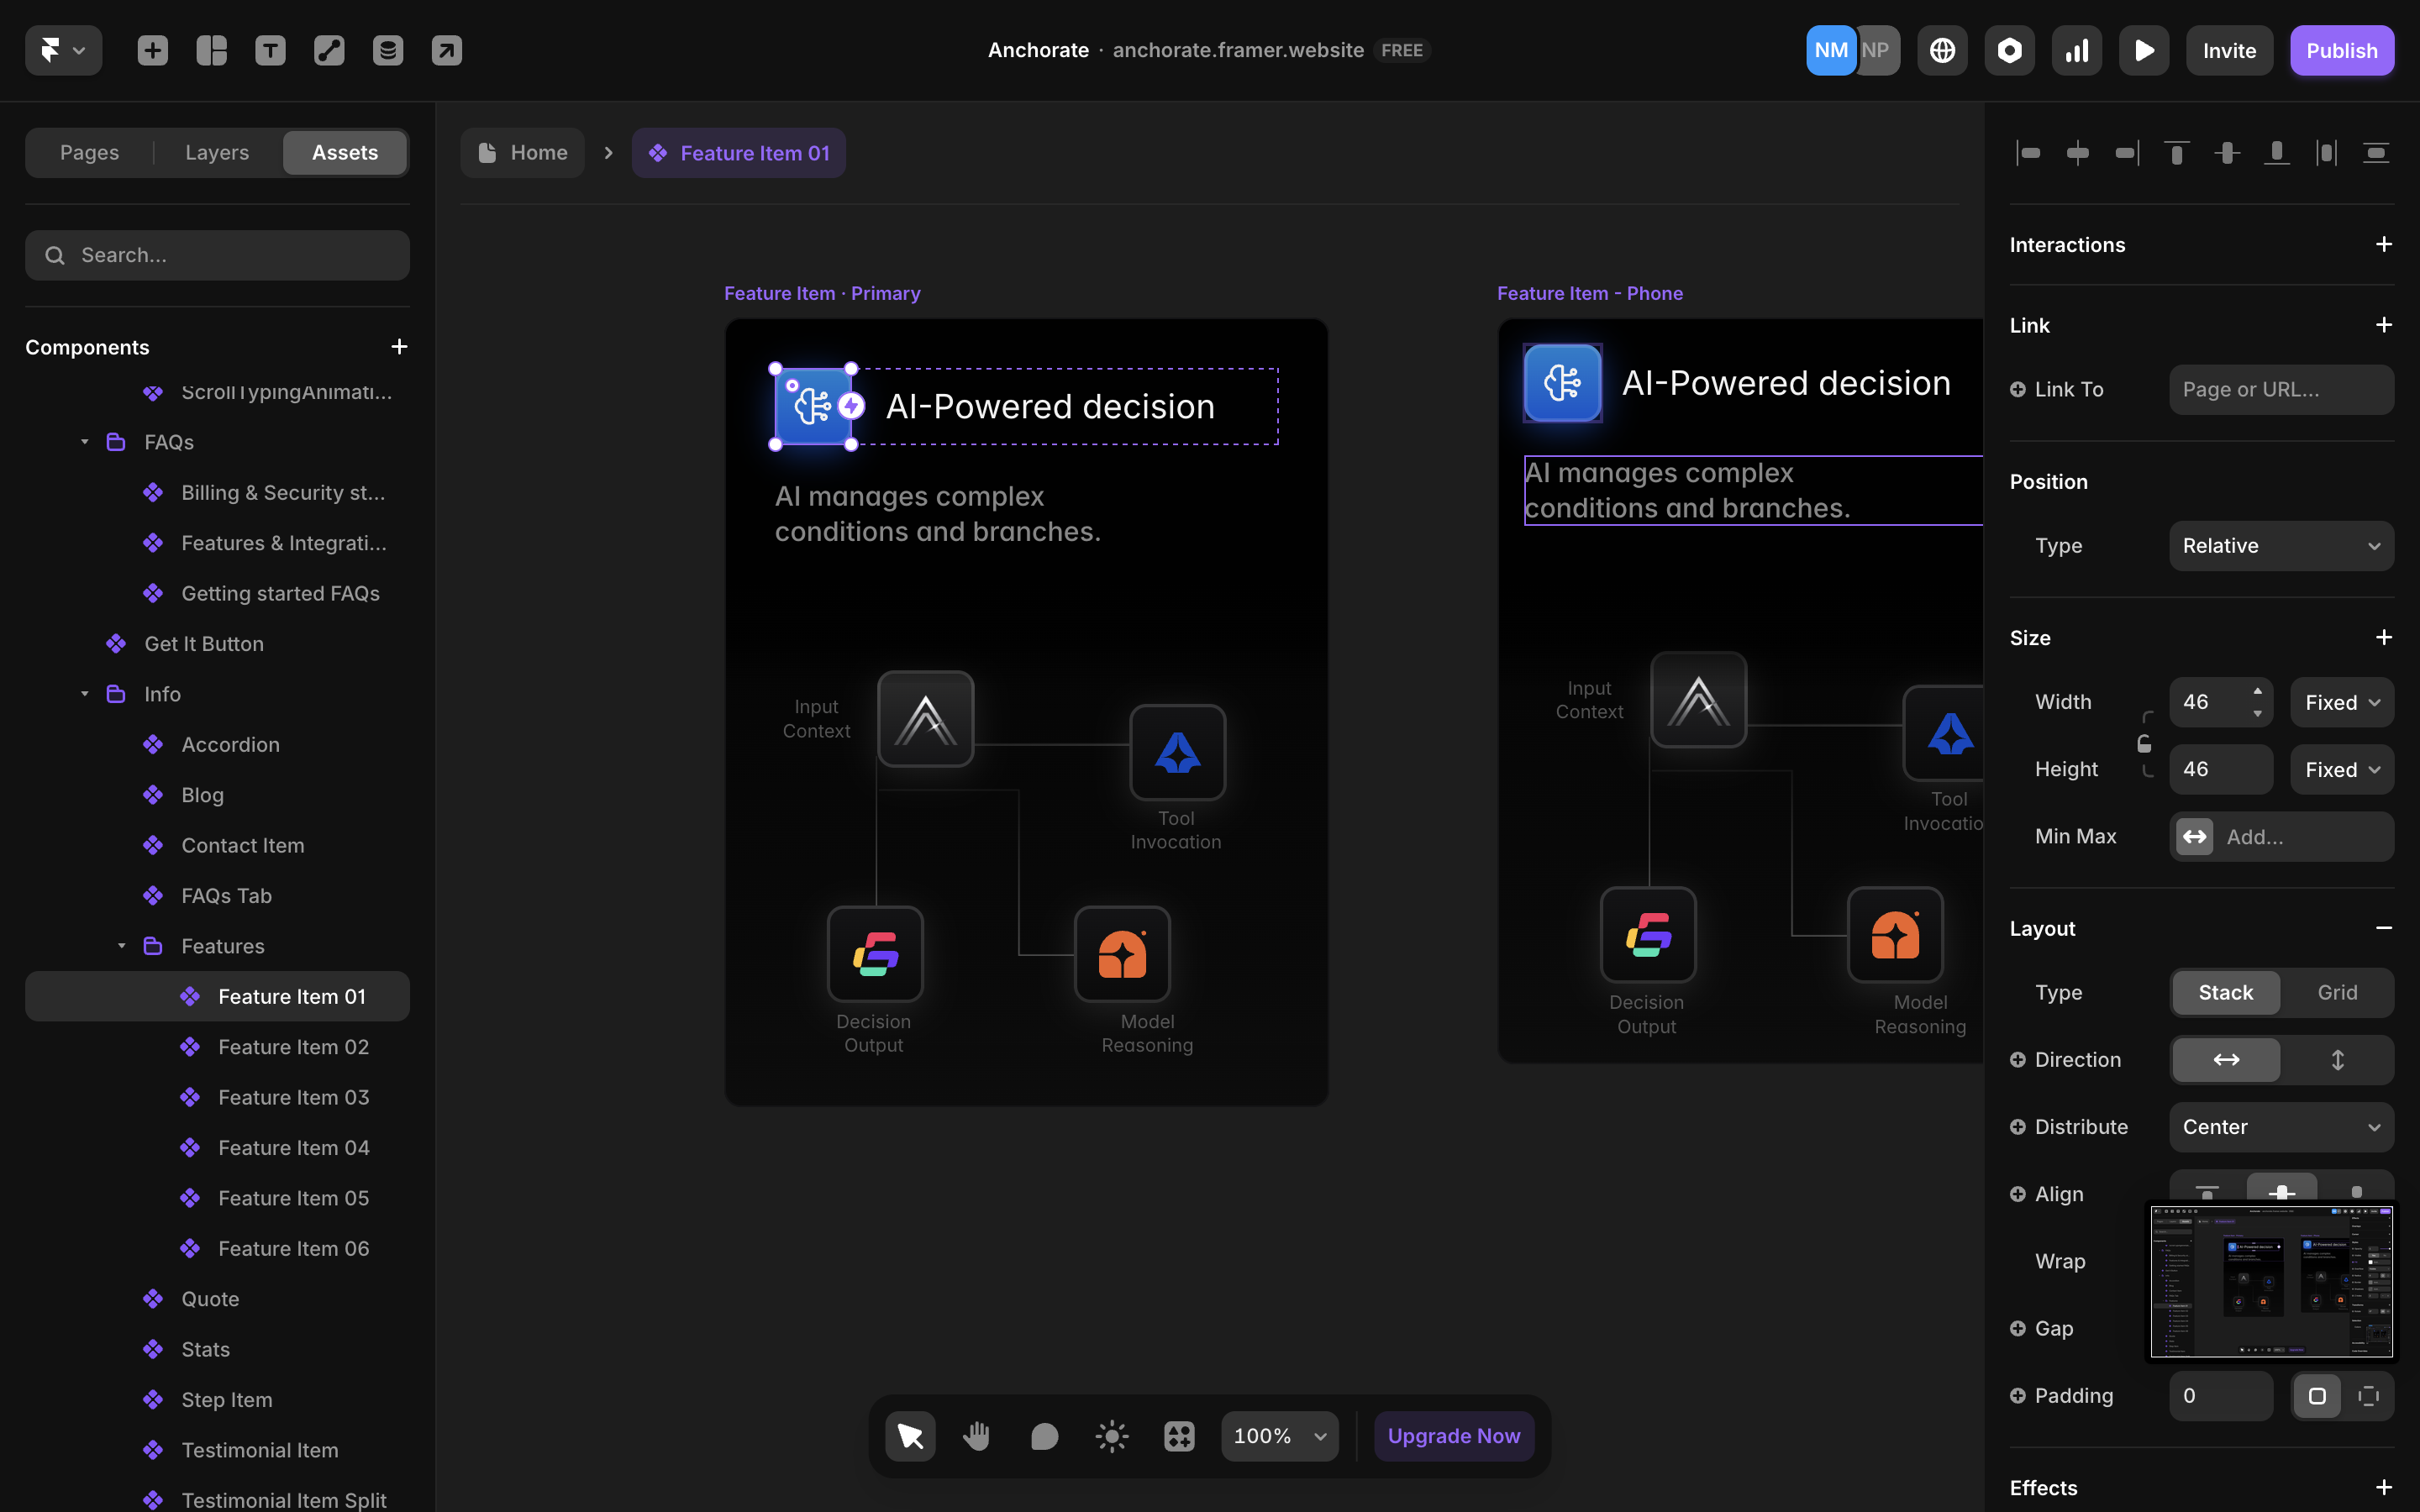Open the CMS database icon
Viewport: 2420px width, 1512px height.
click(388, 50)
